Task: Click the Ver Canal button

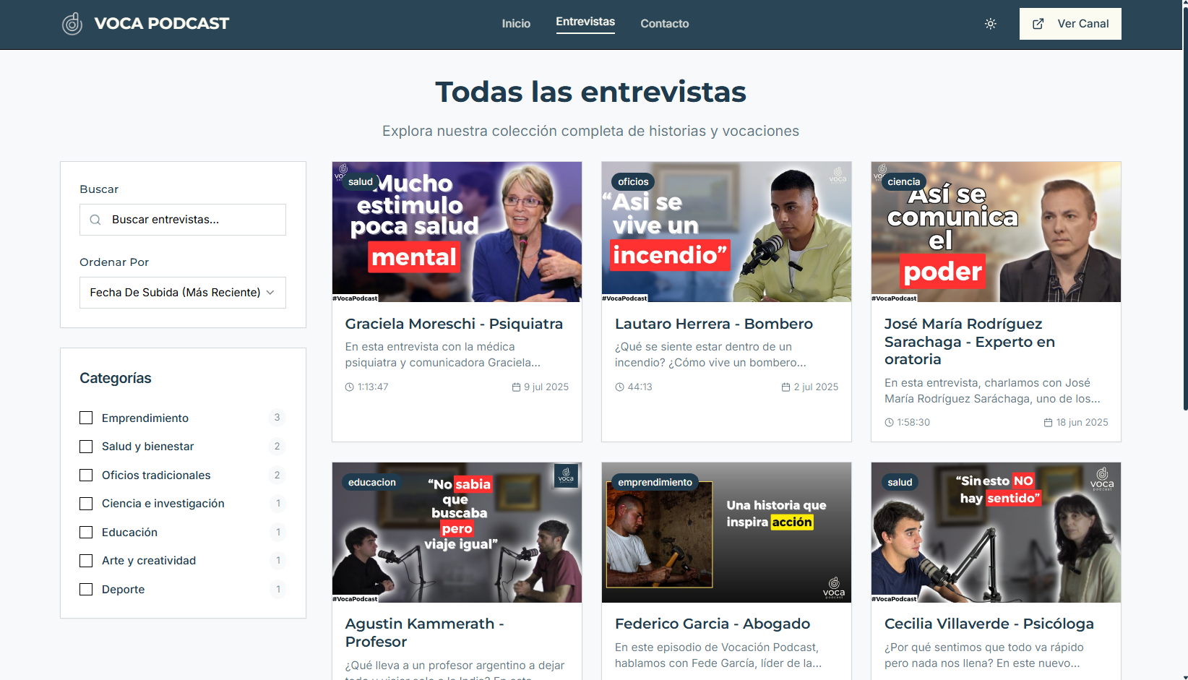Action: (1070, 23)
